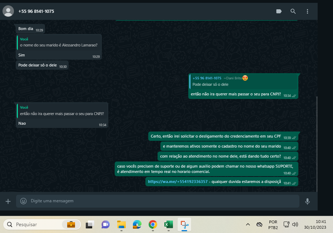Open the wa.me support link
Viewport: 333px width, 233px height.
point(178,182)
